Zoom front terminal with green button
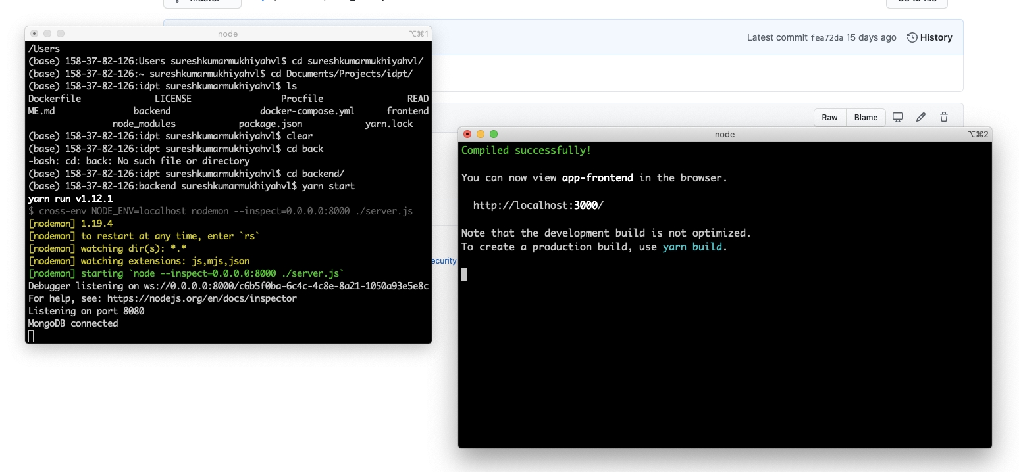The image size is (1019, 472). [x=494, y=134]
